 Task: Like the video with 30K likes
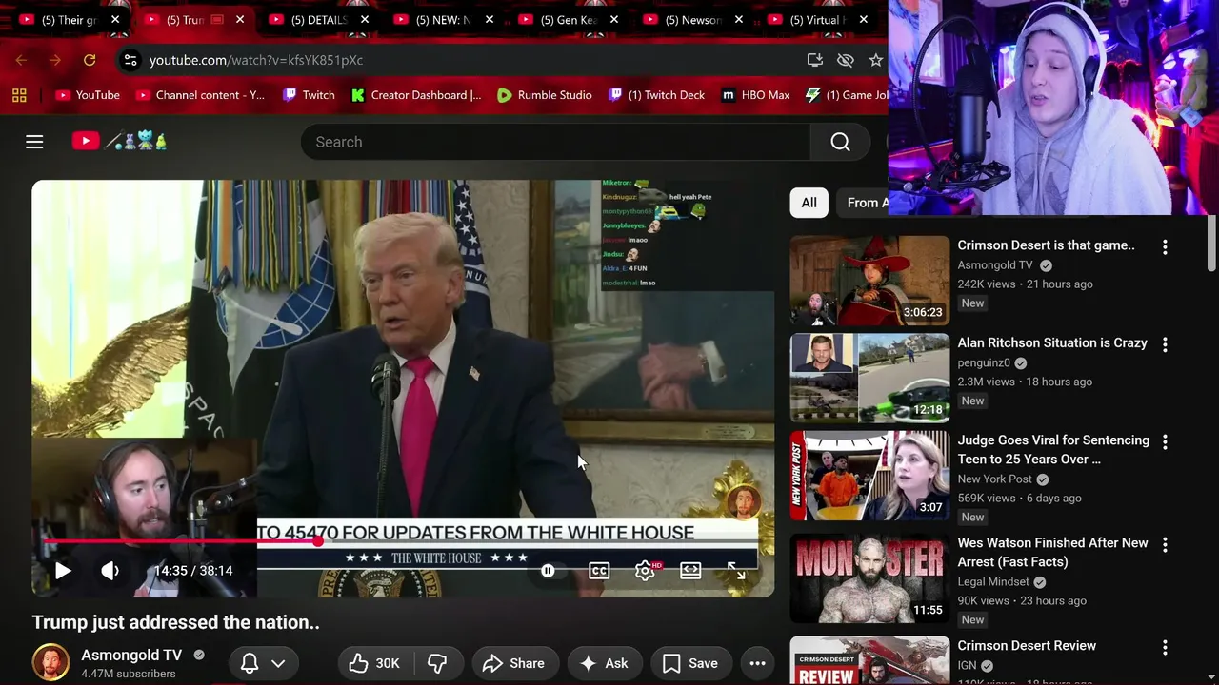[374, 663]
